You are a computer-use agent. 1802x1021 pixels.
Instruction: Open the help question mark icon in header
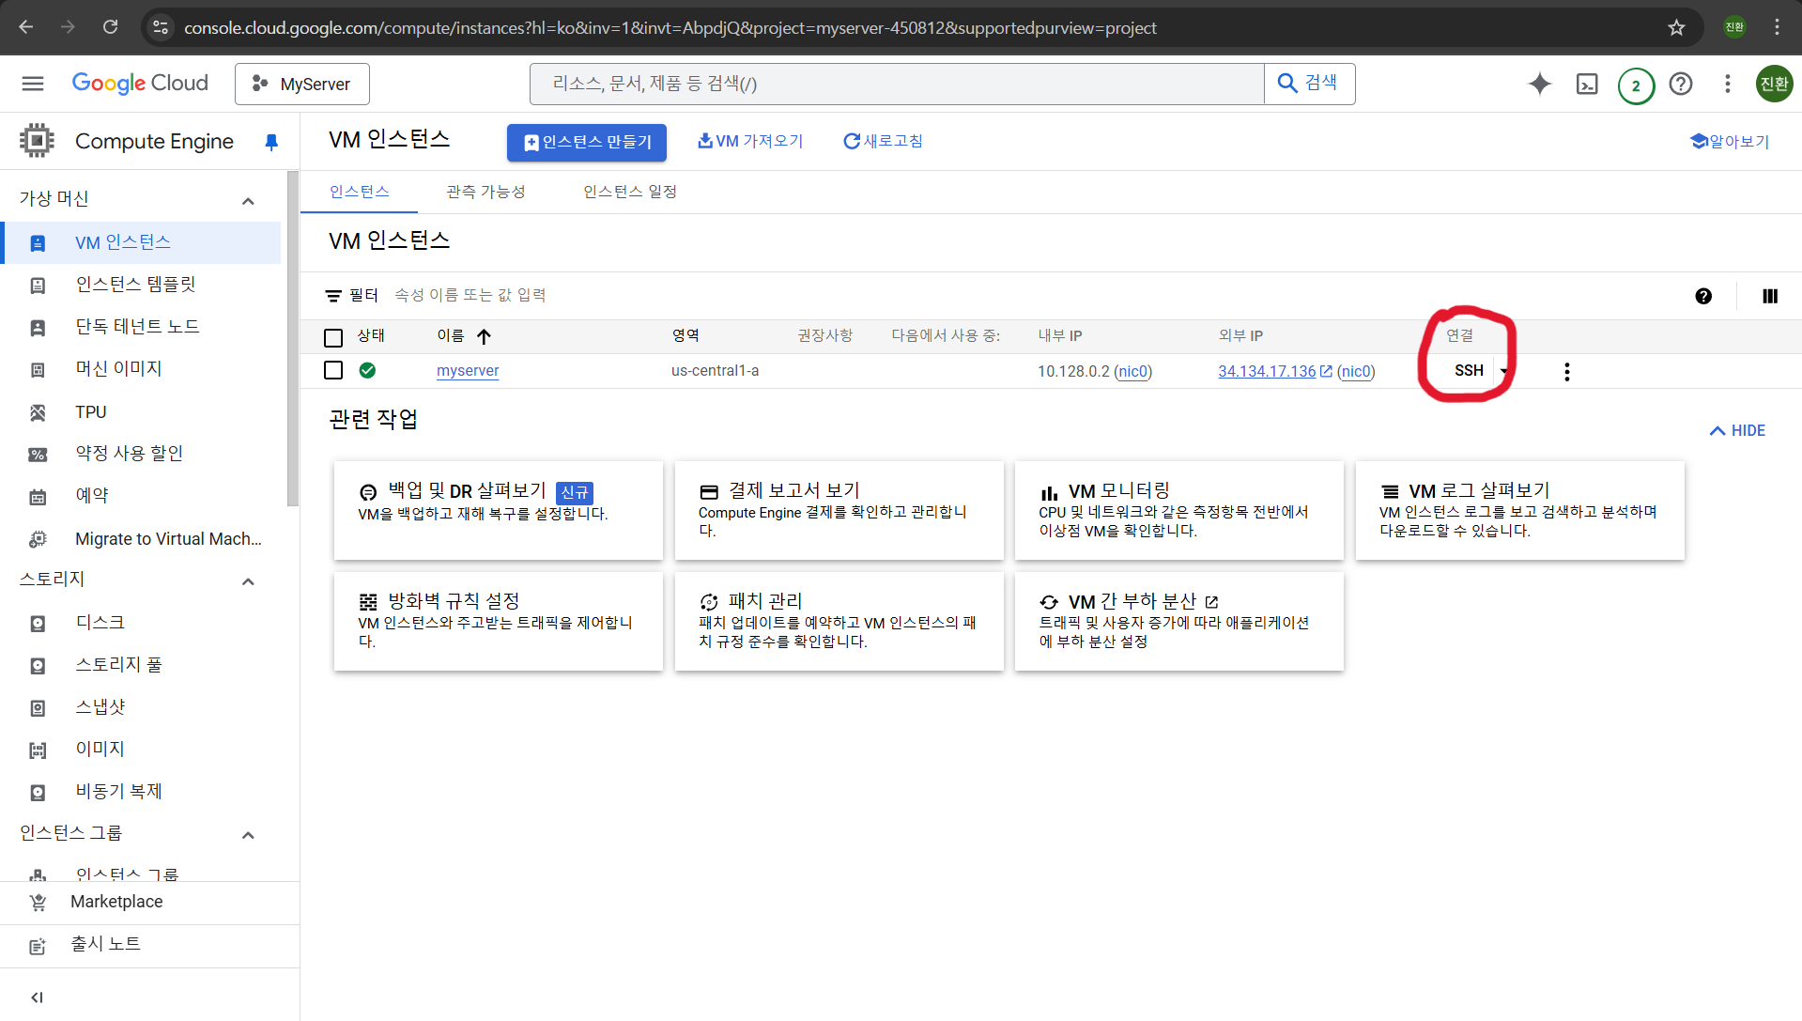pyautogui.click(x=1681, y=84)
